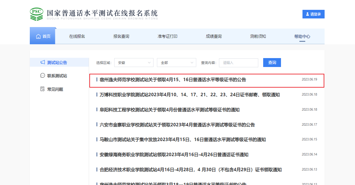
Task: Switch to 测前须知 menu
Action: coord(258,36)
